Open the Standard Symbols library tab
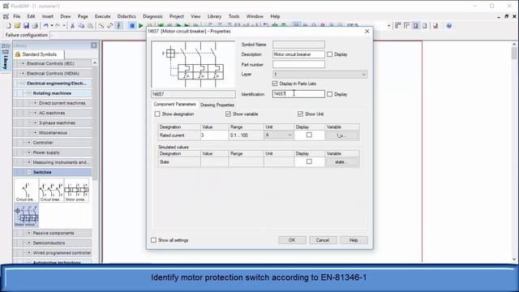The image size is (519, 292). pos(39,54)
